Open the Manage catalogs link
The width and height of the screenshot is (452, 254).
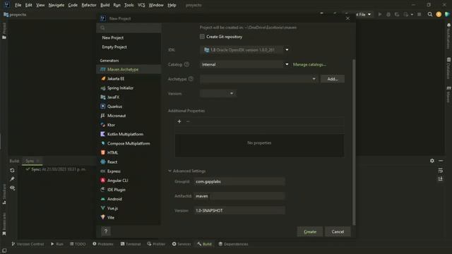309,64
